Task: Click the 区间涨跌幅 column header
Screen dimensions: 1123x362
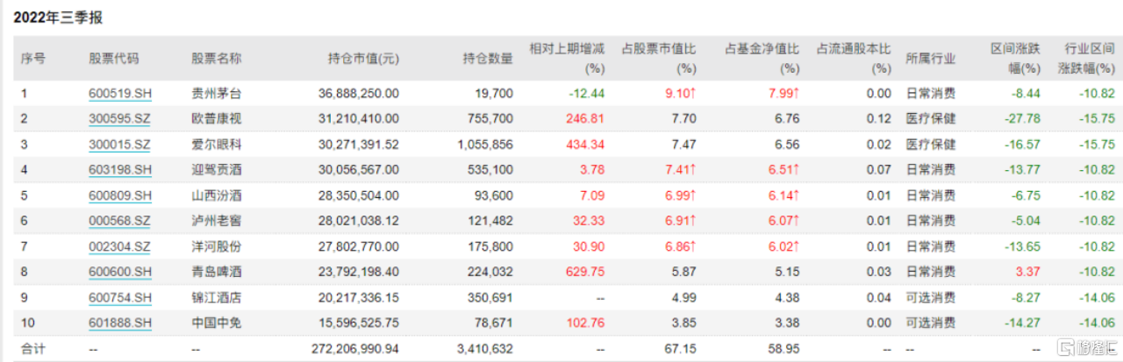Action: (1016, 59)
